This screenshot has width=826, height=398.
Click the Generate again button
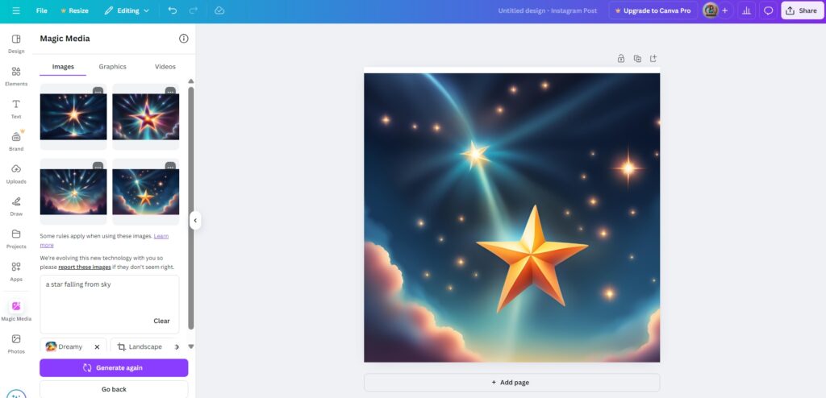coord(114,367)
